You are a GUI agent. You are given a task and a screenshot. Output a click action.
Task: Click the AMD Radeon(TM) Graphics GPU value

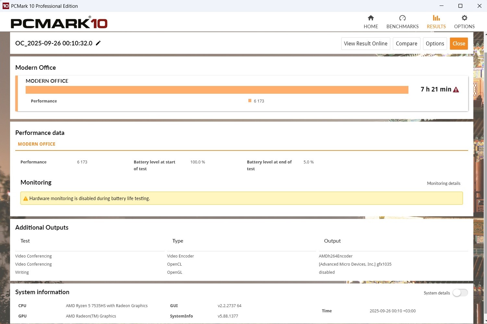click(91, 316)
